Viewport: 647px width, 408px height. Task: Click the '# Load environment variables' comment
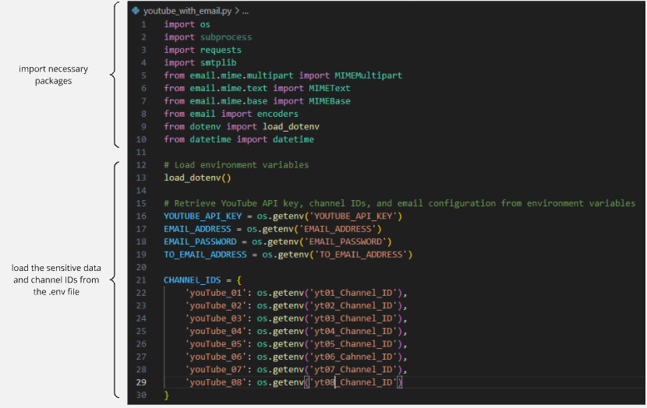point(236,165)
